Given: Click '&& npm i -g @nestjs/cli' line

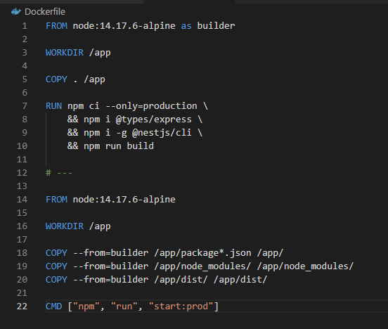Looking at the screenshot, I should pos(135,133).
